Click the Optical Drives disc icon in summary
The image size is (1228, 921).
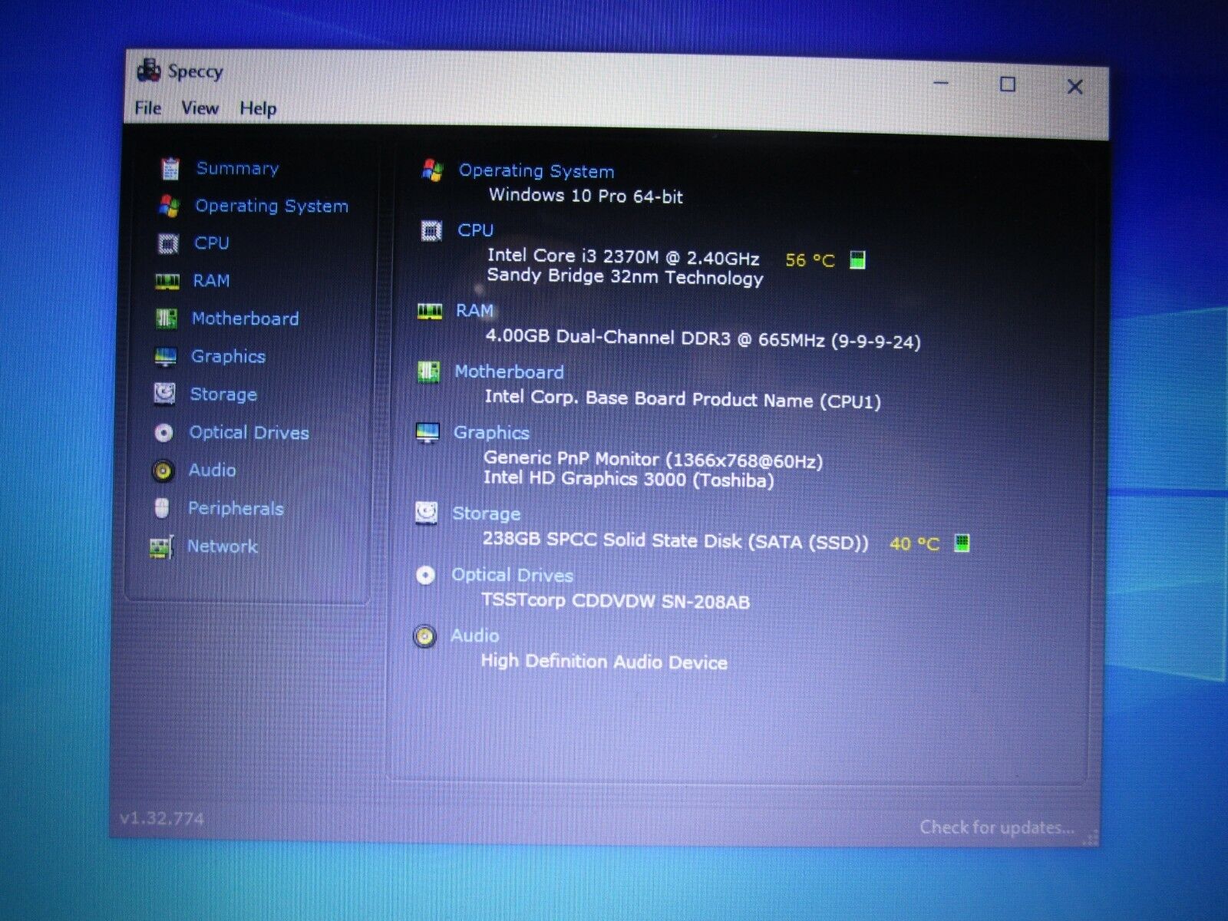[425, 575]
